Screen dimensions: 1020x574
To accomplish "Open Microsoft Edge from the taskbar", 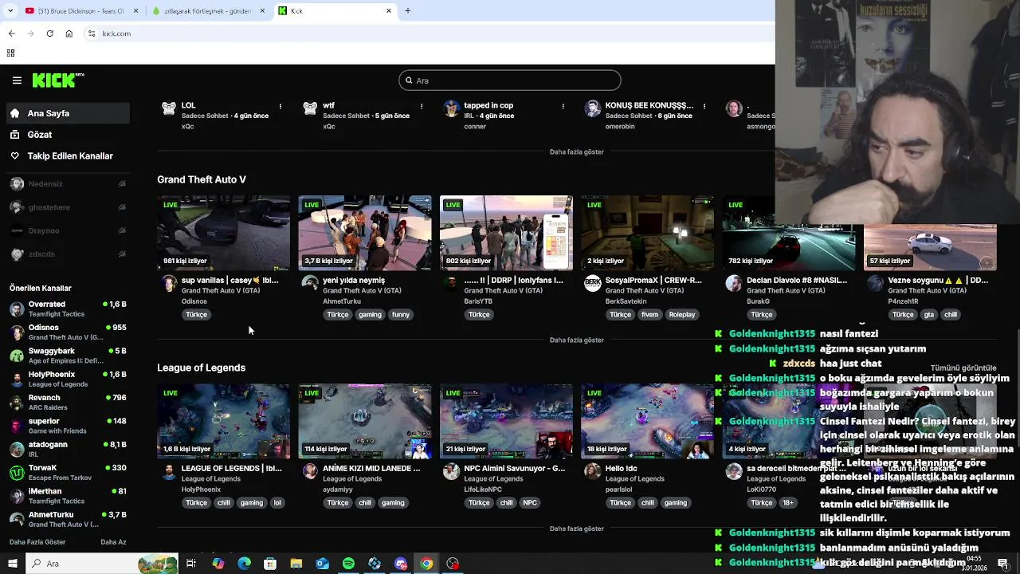I will (x=244, y=564).
